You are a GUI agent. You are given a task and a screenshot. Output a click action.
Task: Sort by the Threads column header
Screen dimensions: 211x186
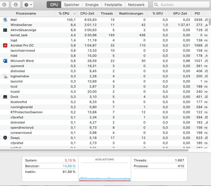coord(107,13)
